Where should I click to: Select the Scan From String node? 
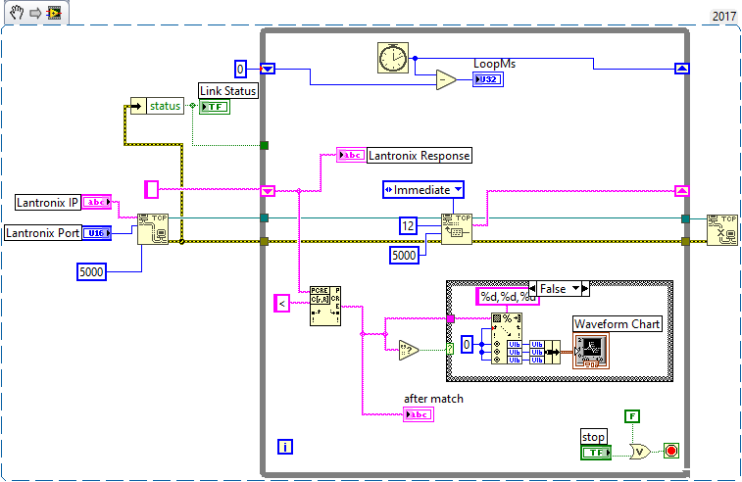(507, 337)
